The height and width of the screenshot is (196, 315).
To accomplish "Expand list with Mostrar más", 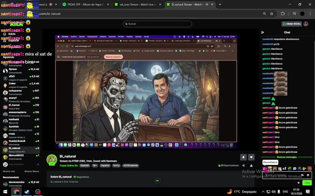I will [x=9, y=171].
